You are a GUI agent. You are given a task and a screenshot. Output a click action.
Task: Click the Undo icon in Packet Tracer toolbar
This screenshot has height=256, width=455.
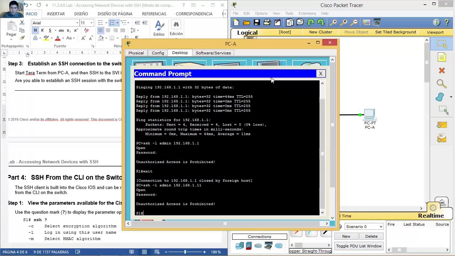pyautogui.click(x=311, y=23)
